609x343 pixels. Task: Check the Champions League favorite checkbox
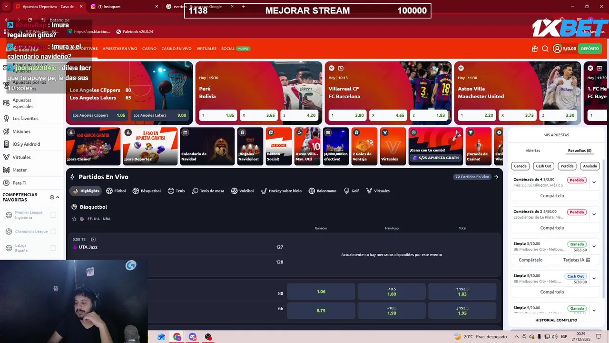(x=53, y=232)
